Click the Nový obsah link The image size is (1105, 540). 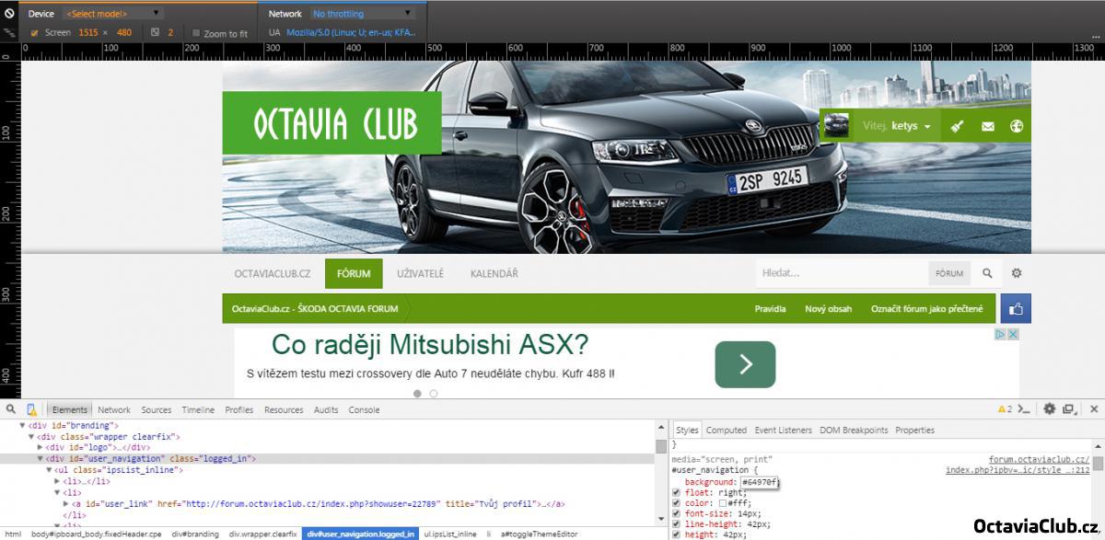click(x=828, y=309)
